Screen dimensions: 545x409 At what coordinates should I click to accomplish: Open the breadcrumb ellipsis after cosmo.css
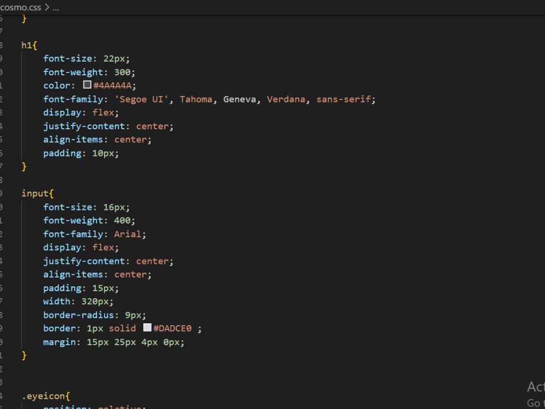56,8
